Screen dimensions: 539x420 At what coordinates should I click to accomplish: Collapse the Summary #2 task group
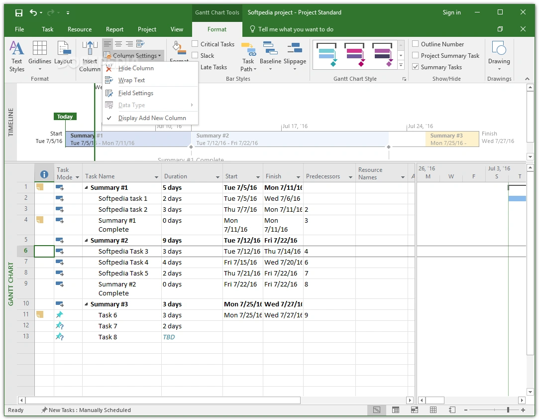(x=86, y=241)
